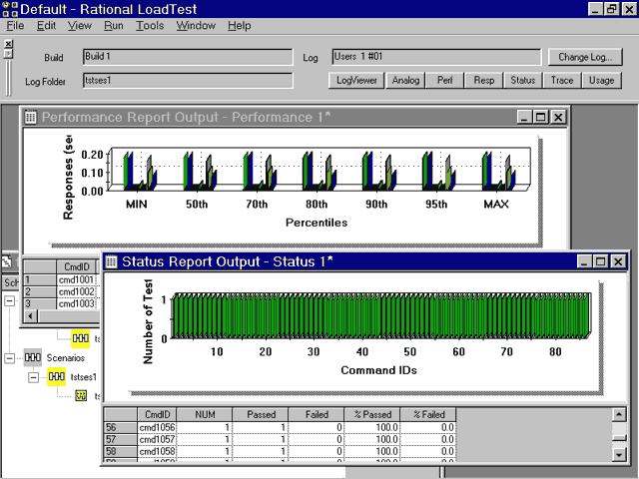This screenshot has width=639, height=479.
Task: Click the % Failed column header
Action: click(428, 415)
